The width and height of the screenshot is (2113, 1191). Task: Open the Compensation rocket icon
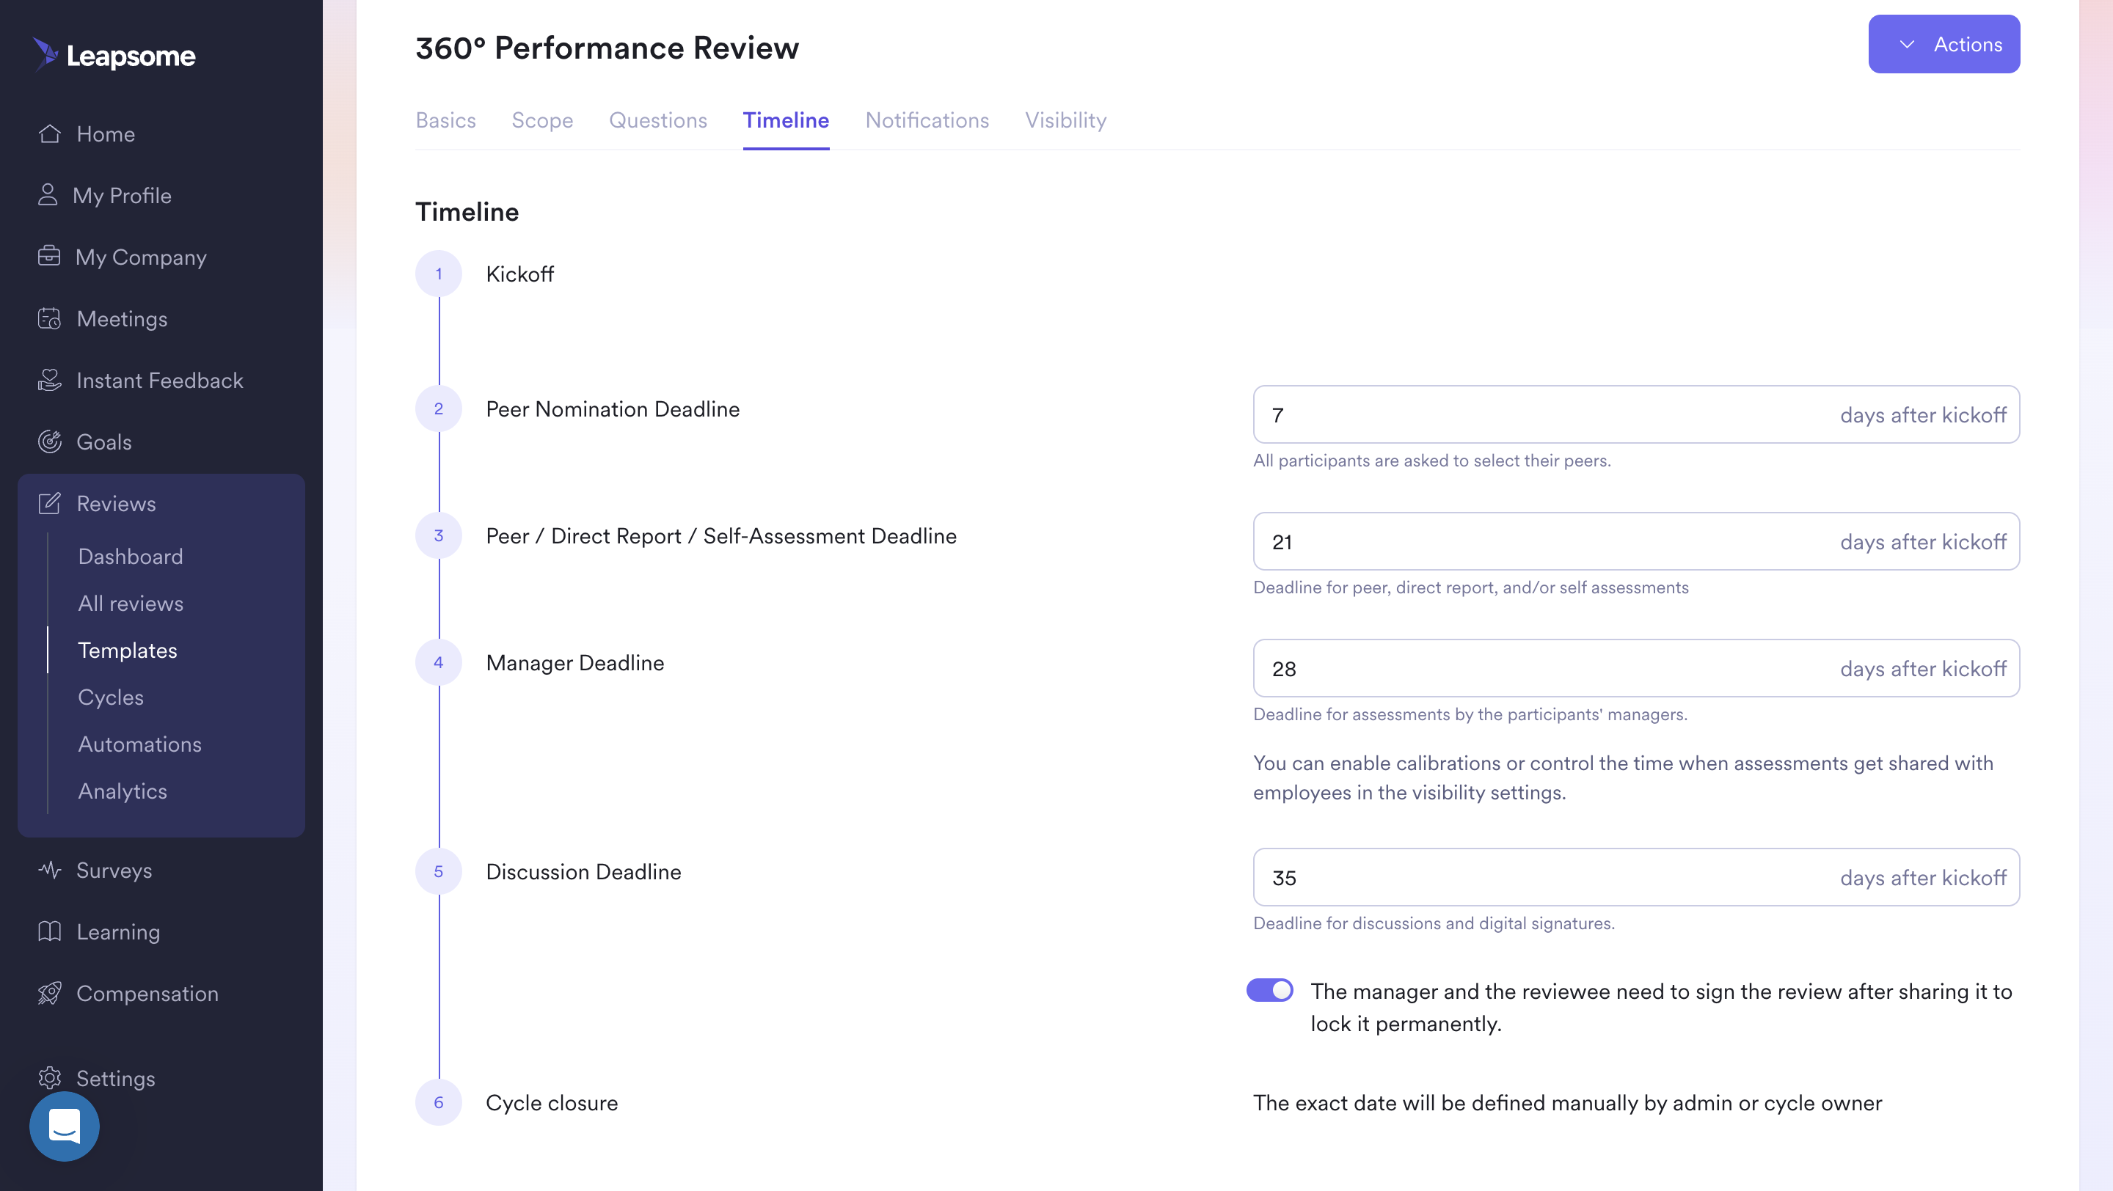tap(49, 993)
